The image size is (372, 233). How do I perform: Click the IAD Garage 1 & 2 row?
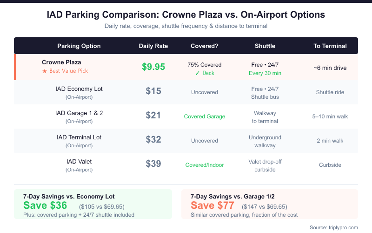pos(79,113)
